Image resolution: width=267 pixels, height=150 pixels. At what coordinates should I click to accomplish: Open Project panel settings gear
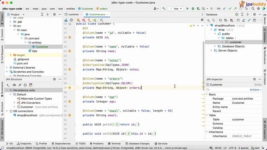54,15
